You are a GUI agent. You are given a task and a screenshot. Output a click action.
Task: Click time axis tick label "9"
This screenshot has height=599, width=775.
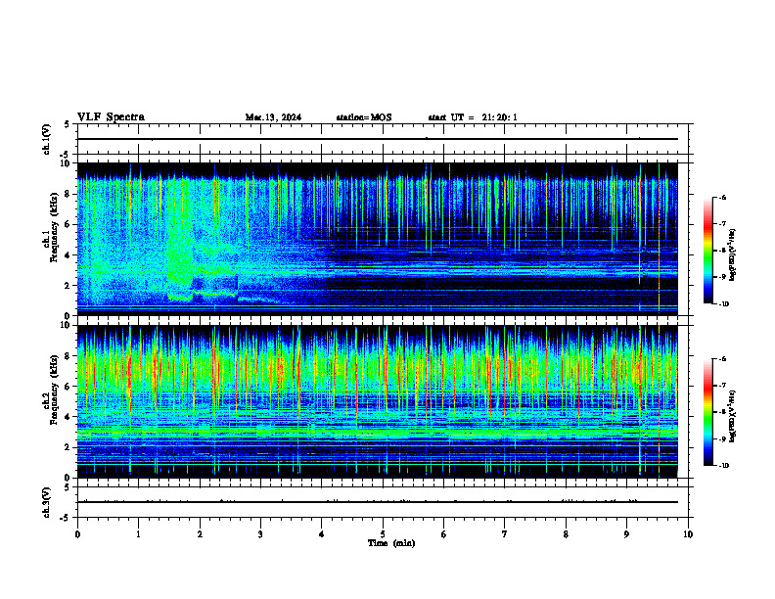click(626, 534)
